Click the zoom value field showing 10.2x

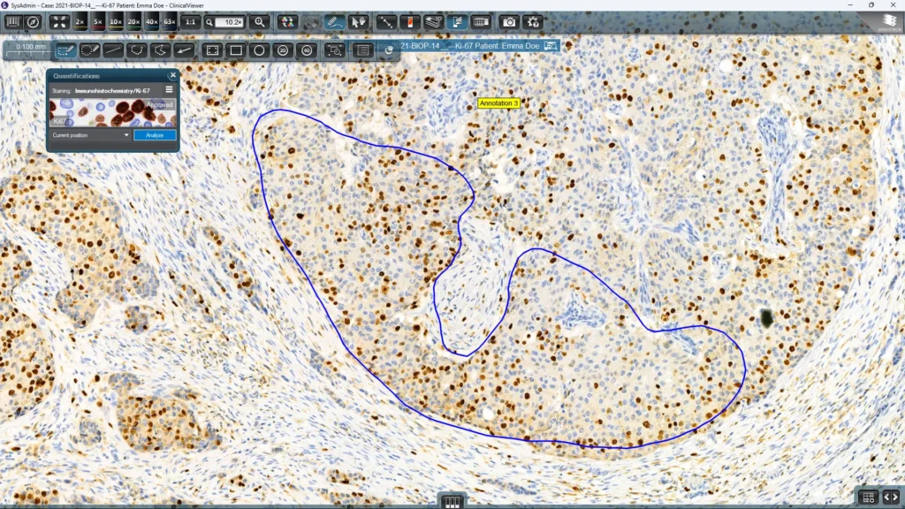(x=231, y=22)
